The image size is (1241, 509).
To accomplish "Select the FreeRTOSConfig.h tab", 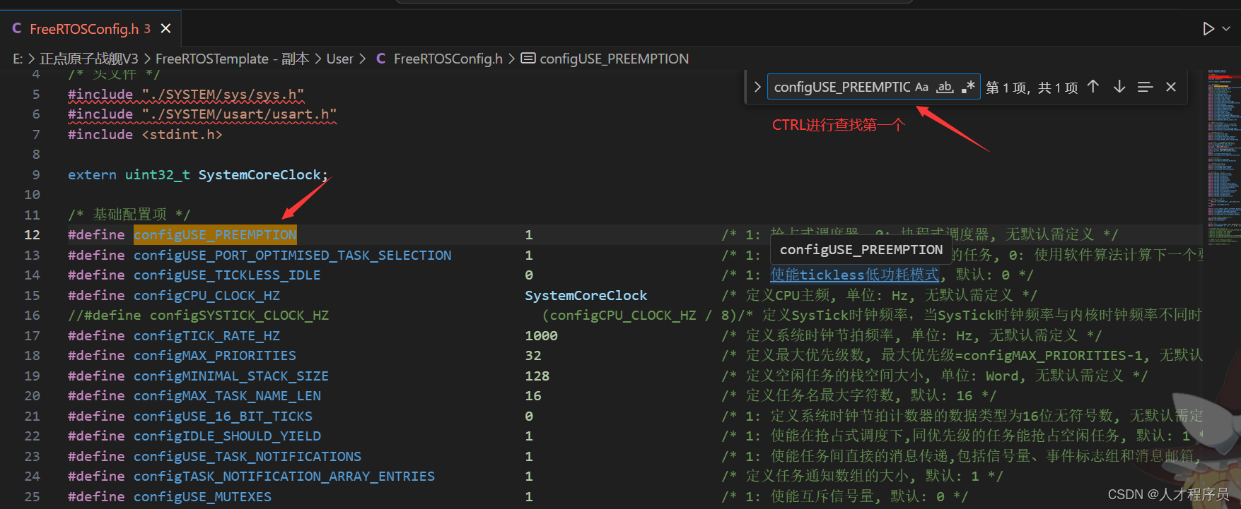I will (91, 29).
